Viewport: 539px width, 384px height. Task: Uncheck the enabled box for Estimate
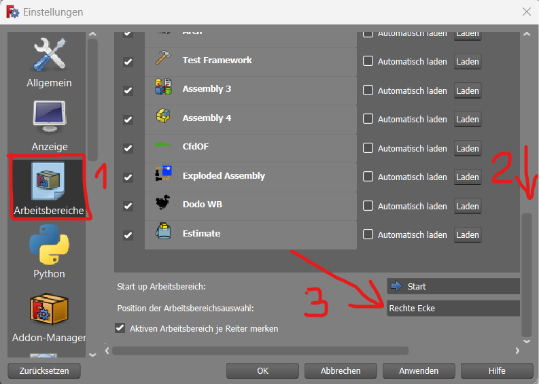pyautogui.click(x=128, y=235)
